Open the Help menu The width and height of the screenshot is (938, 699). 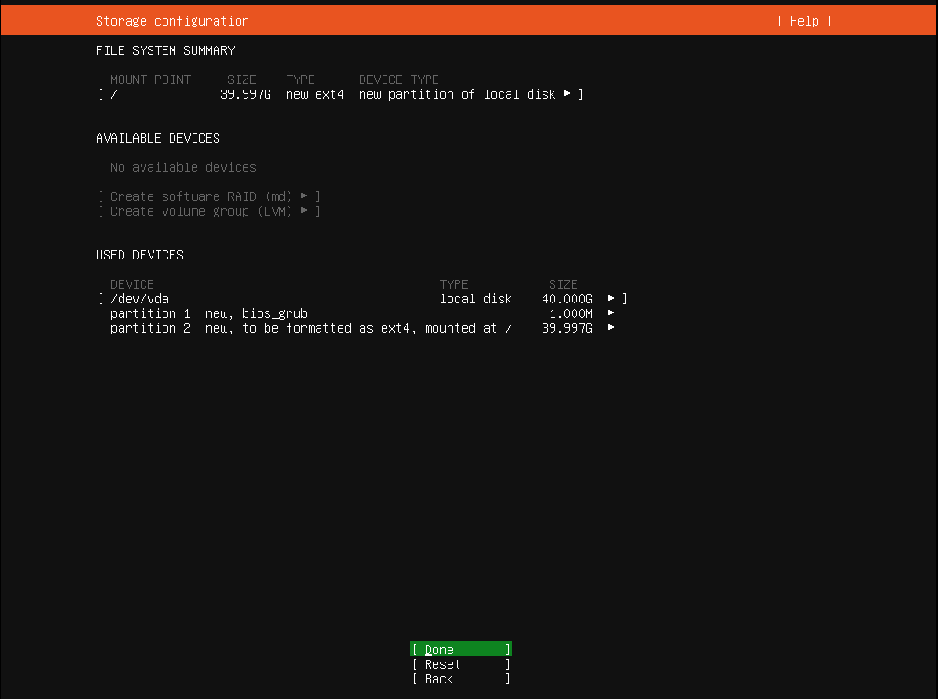[803, 20]
